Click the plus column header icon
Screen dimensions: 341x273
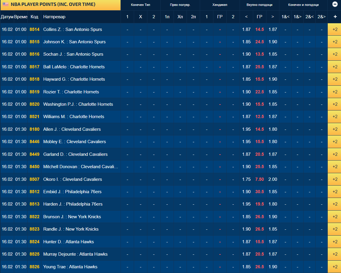(335, 17)
